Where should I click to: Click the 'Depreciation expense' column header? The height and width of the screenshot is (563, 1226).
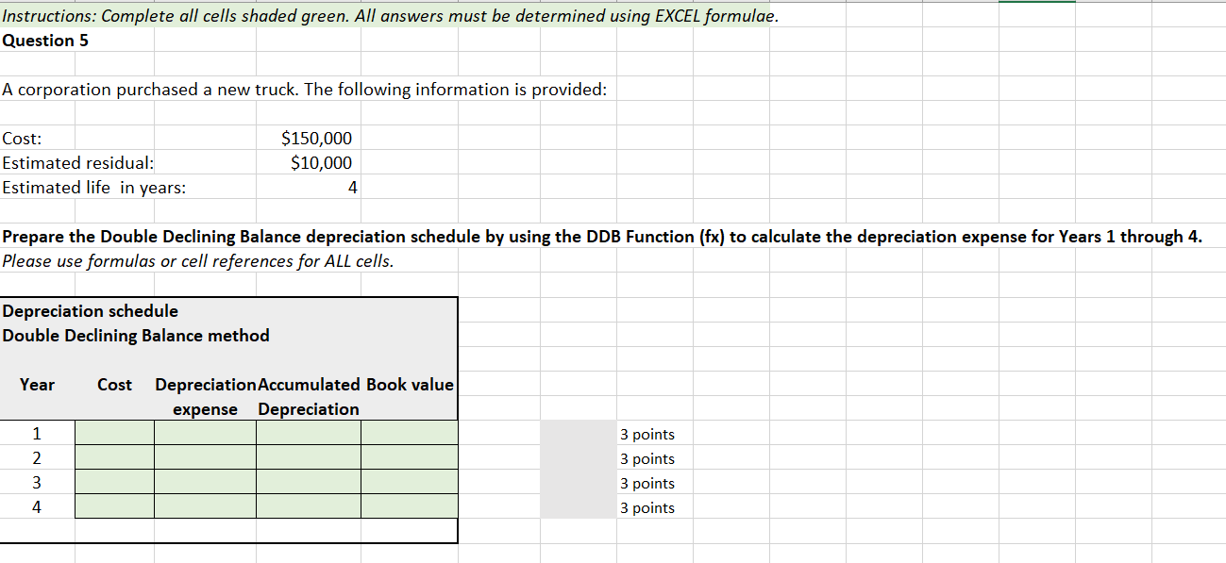[205, 397]
